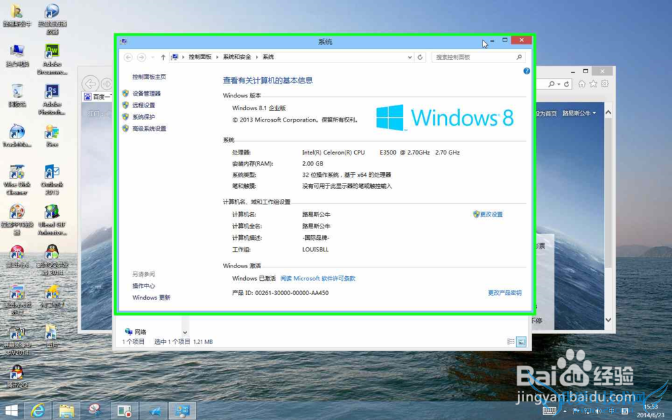Click Control Panel taskbar button

[182, 411]
